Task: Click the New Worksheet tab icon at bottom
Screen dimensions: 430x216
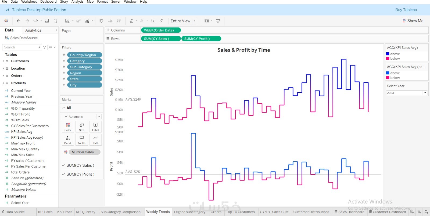Action: tap(412, 212)
